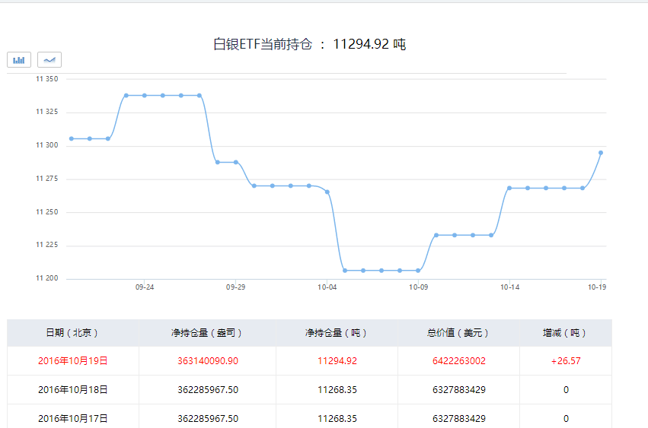
Task: Click the final data point at 10-19
Action: (x=601, y=153)
